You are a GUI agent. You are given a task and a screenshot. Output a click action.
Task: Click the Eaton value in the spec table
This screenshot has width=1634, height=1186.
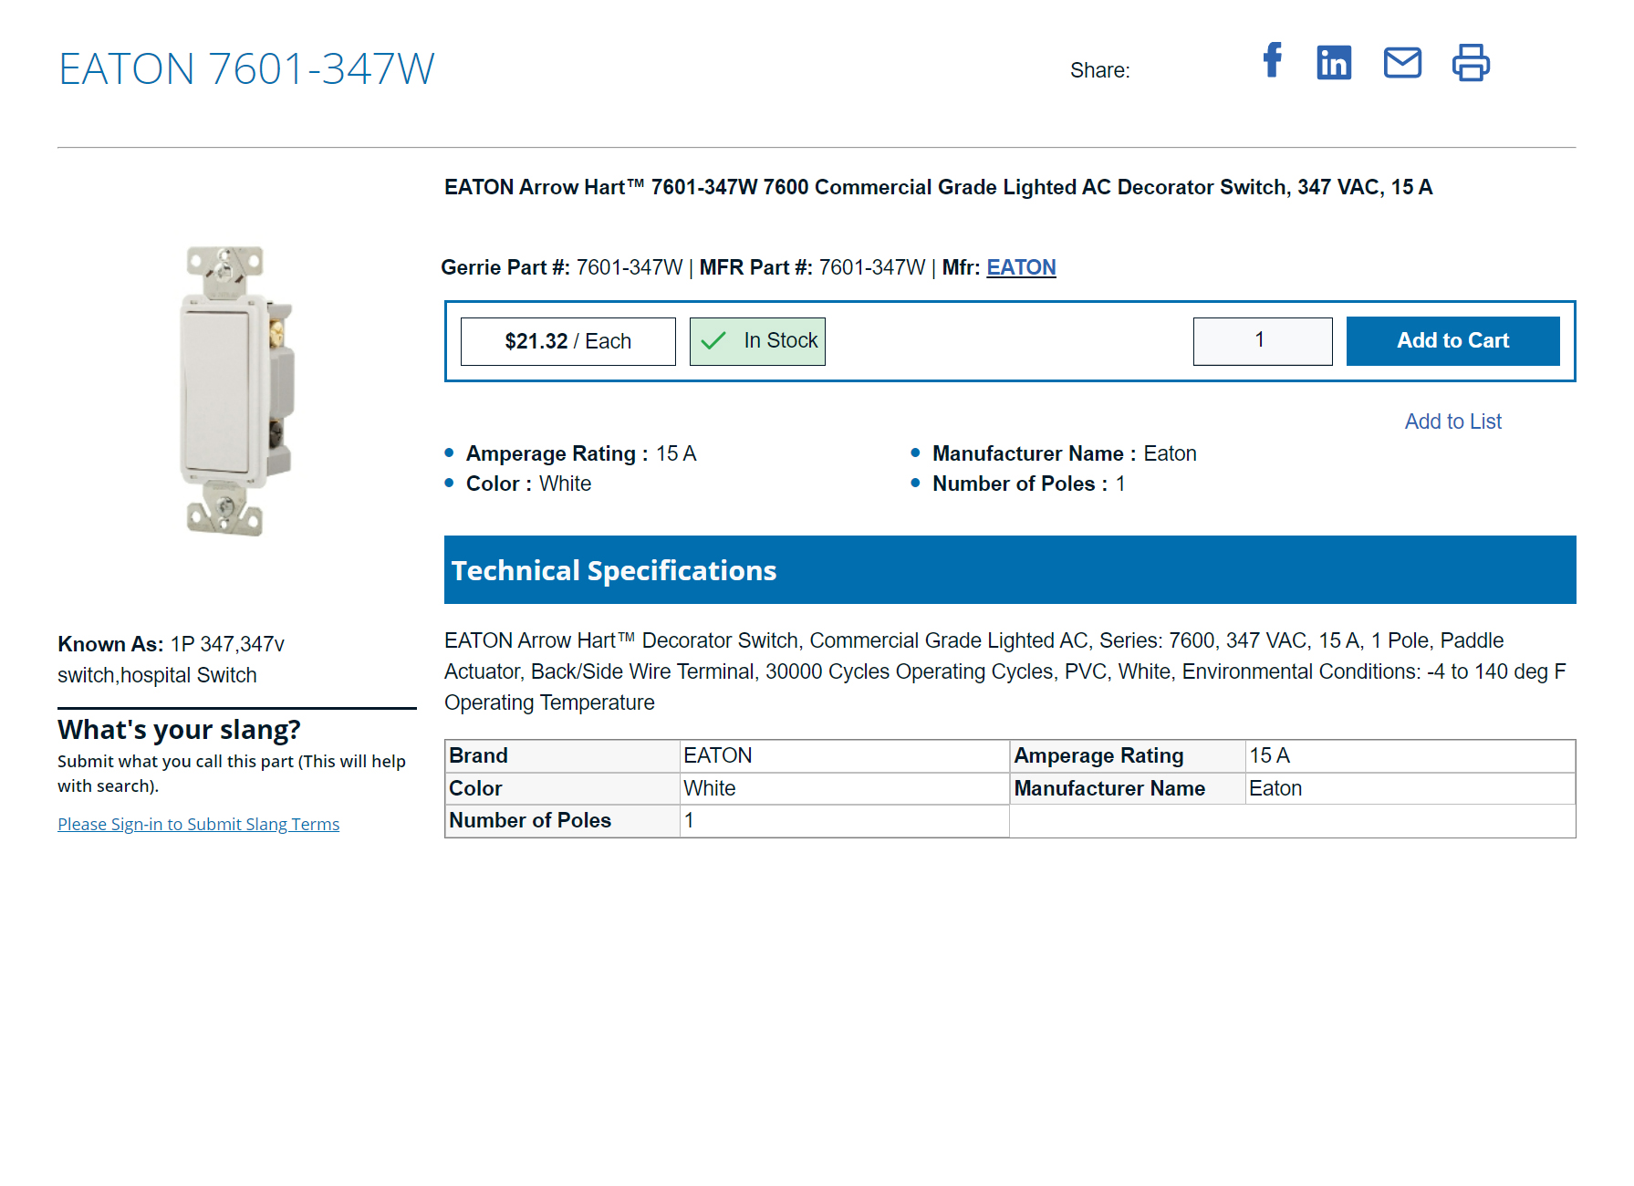coord(1410,788)
